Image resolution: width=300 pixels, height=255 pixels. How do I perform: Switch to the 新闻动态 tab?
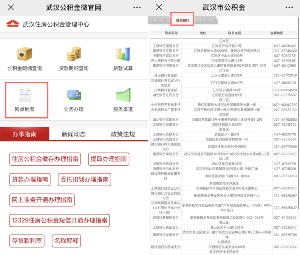click(x=74, y=134)
